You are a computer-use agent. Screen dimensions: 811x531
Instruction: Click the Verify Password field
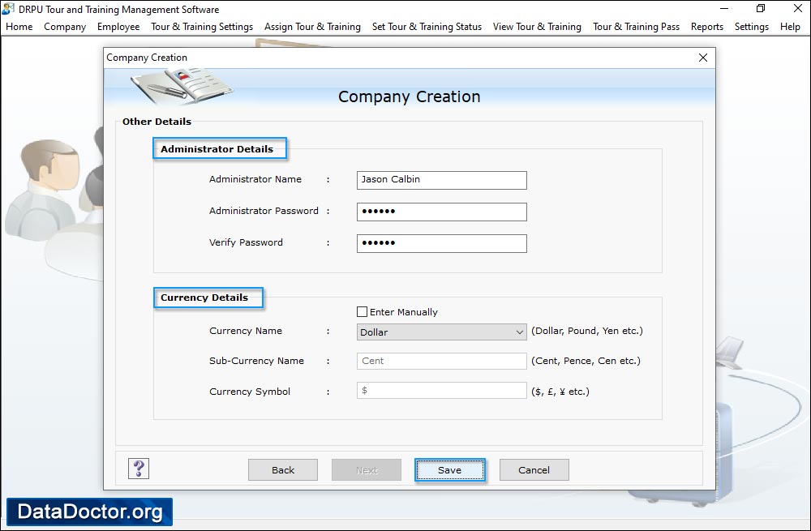tap(442, 243)
